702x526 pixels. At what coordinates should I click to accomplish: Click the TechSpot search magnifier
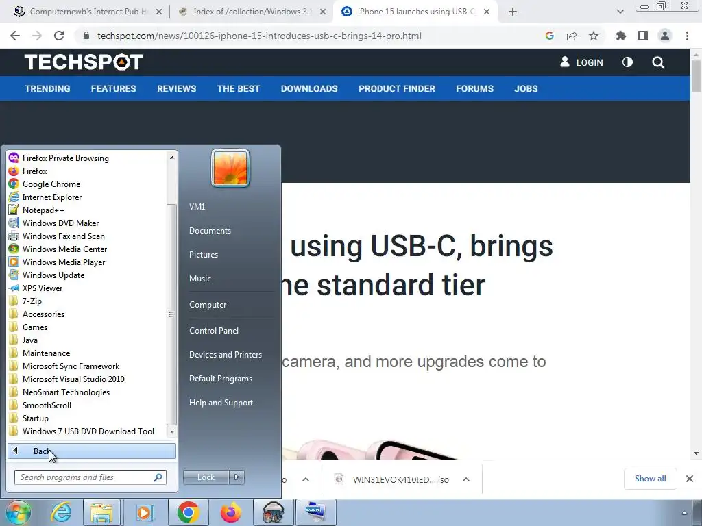coord(658,62)
